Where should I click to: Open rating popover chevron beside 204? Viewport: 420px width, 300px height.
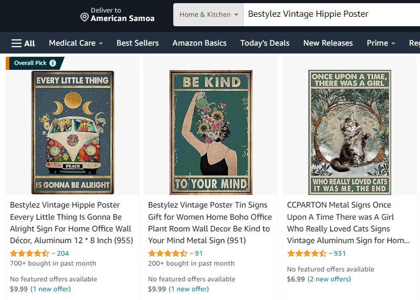tap(53, 254)
